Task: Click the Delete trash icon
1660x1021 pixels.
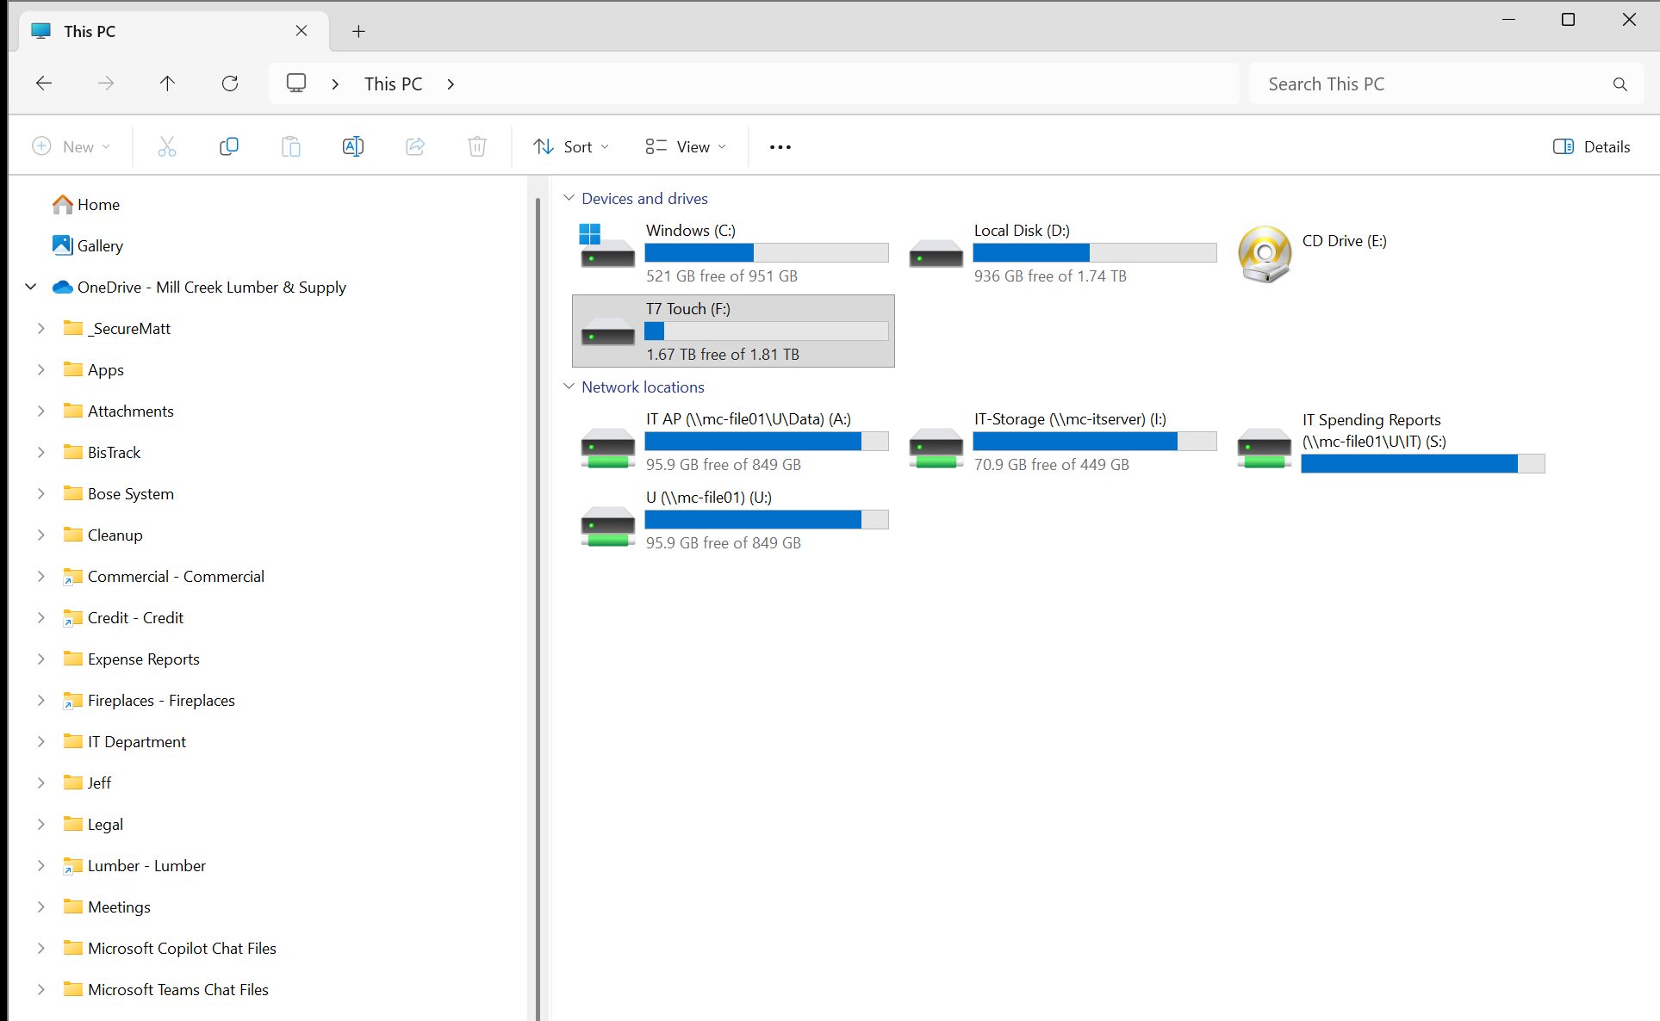Action: coord(477,146)
